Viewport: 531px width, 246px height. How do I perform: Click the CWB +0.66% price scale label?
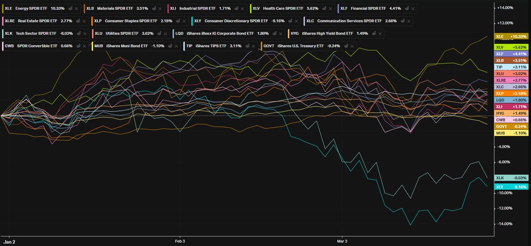pos(511,120)
